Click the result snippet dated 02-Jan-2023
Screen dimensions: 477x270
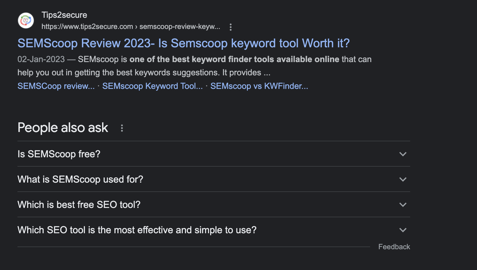[195, 66]
